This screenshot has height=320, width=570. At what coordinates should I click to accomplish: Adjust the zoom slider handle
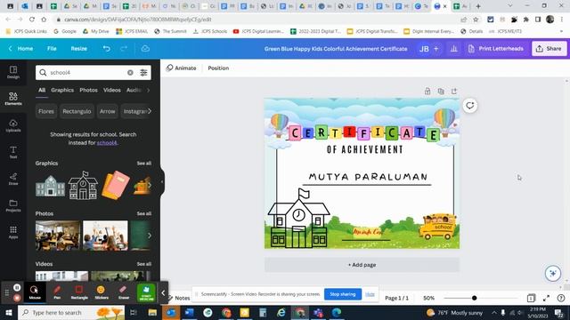tap(474, 299)
